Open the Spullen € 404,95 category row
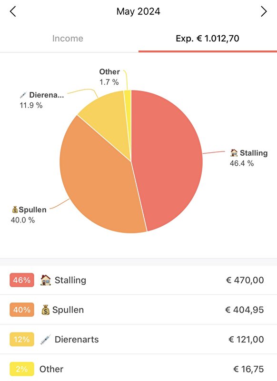Image resolution: width=277 pixels, height=381 pixels. click(x=138, y=310)
